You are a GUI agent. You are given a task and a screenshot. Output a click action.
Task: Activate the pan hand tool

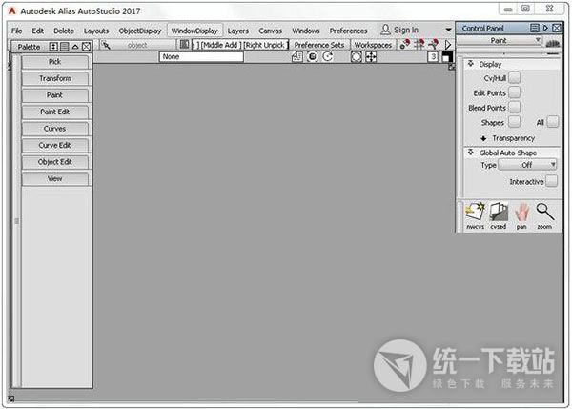(521, 215)
